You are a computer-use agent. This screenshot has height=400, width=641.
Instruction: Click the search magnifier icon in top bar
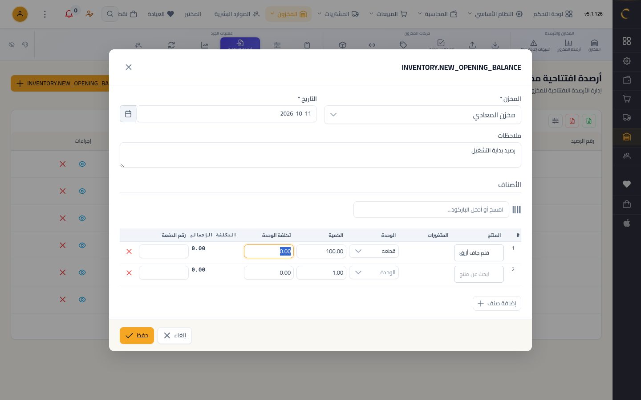pos(110,14)
